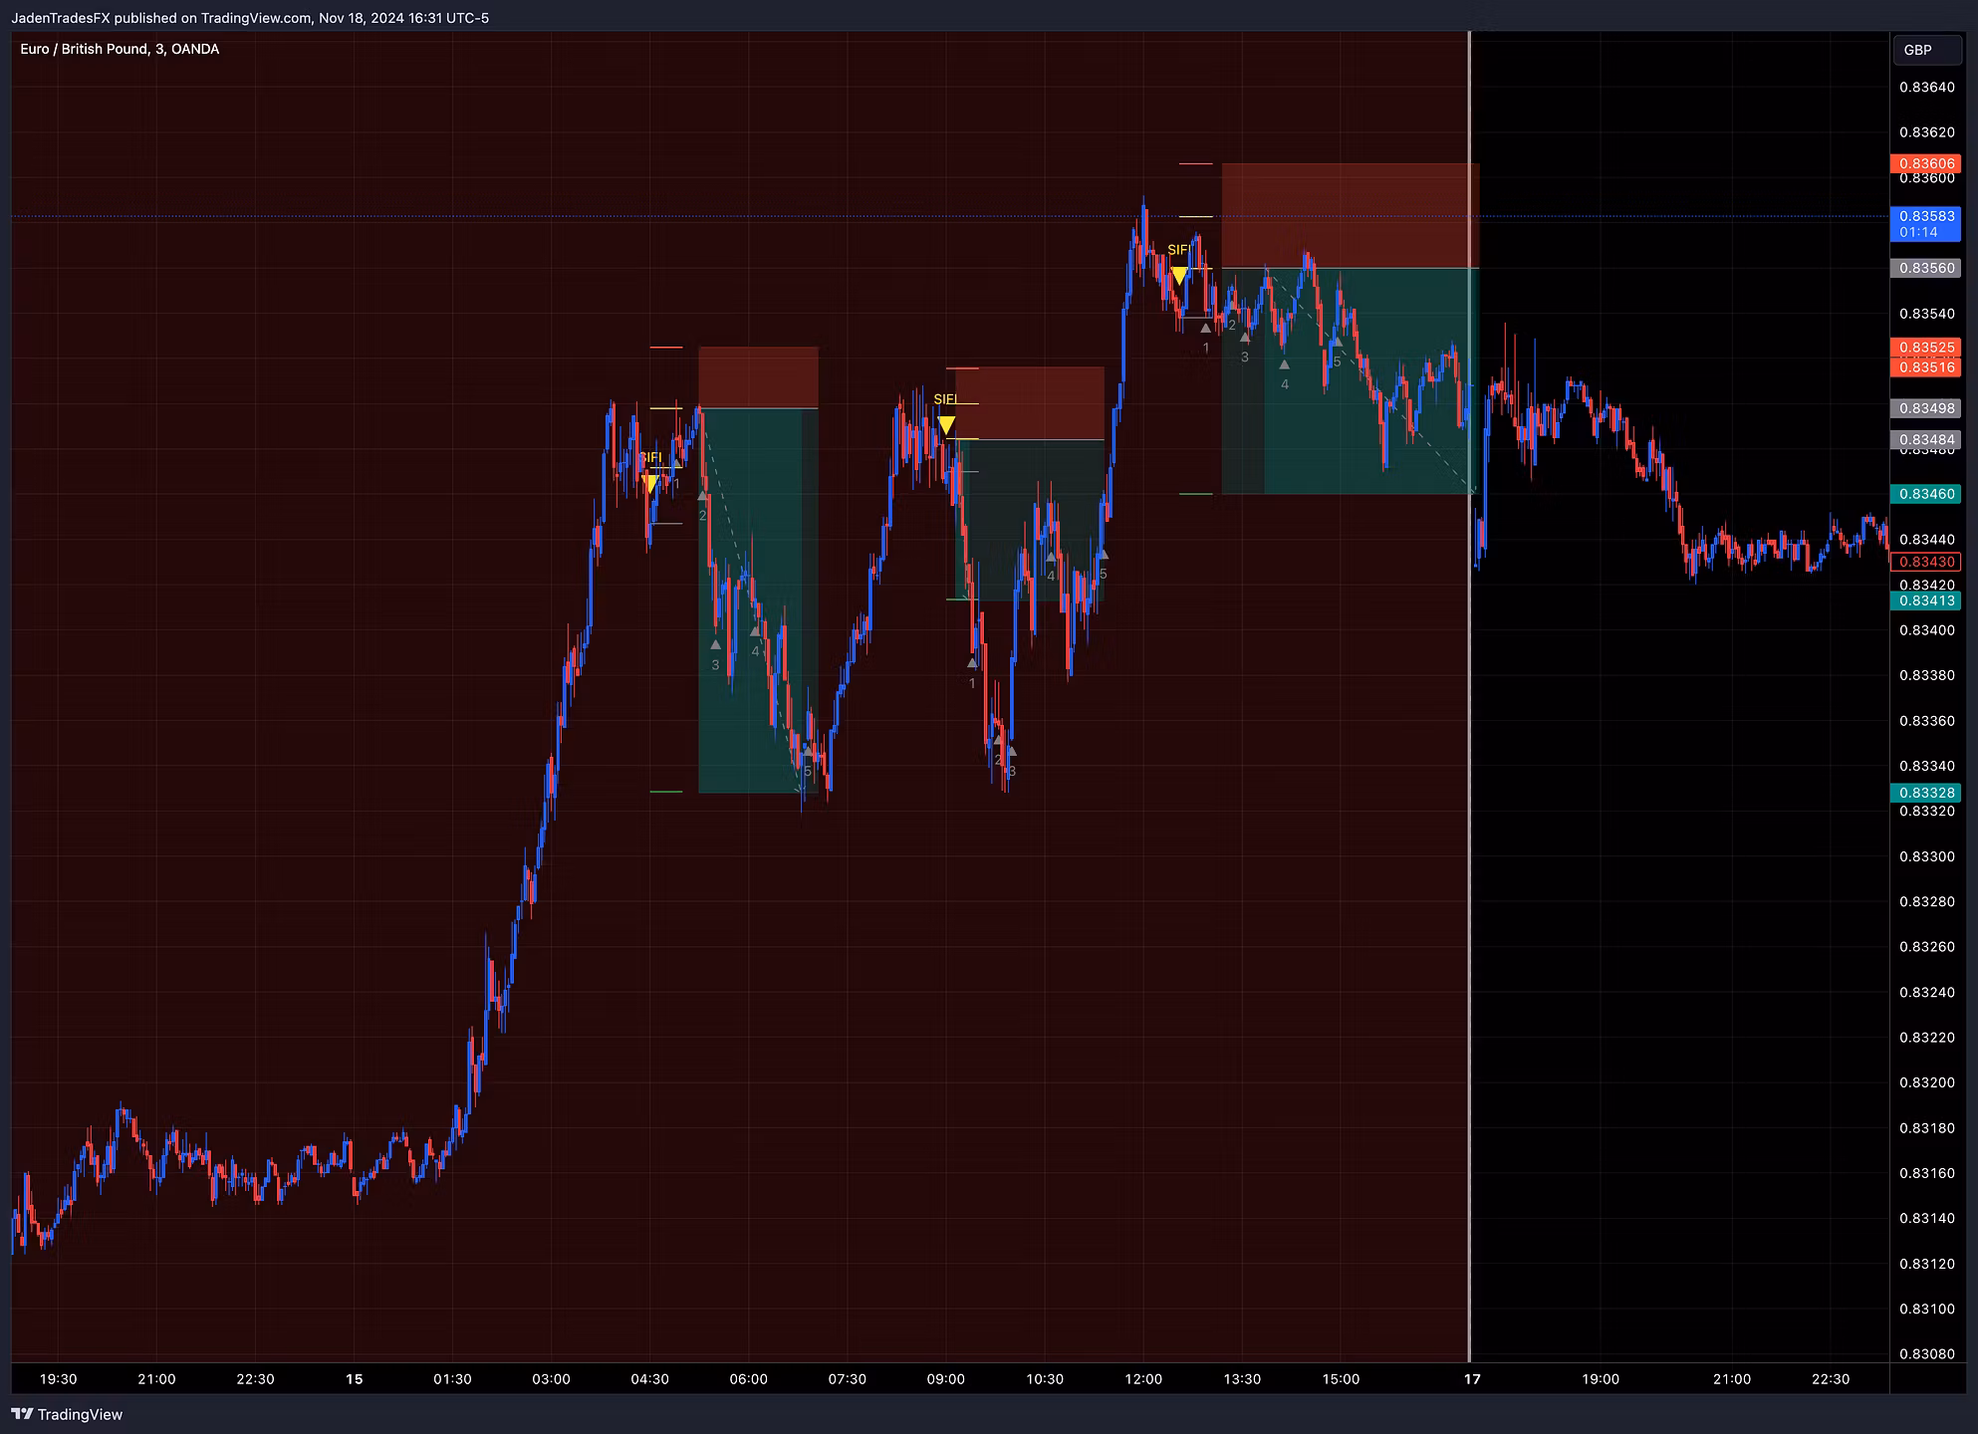This screenshot has height=1434, width=1978.
Task: Click the yellow SIFI triangle near 12:30
Action: 1178,276
